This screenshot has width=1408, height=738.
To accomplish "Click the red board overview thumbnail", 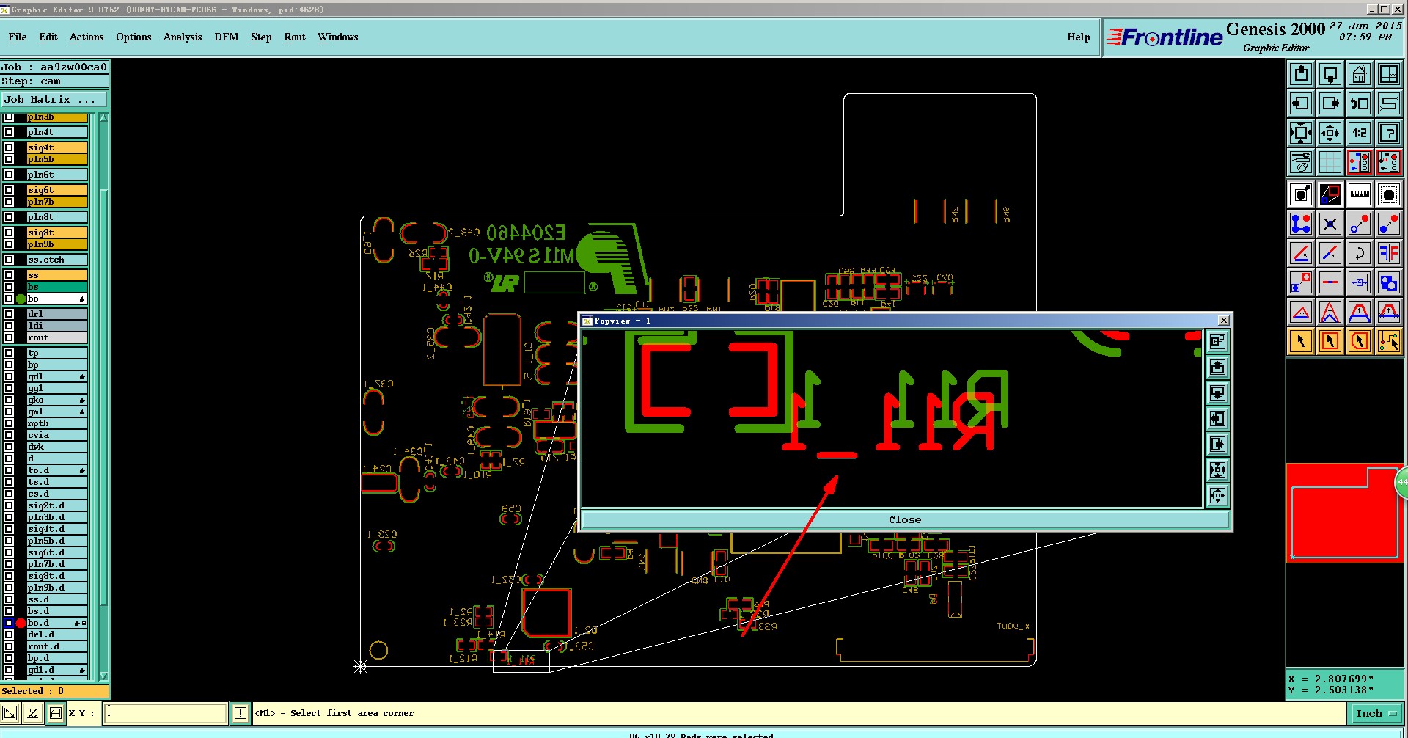I will point(1345,513).
